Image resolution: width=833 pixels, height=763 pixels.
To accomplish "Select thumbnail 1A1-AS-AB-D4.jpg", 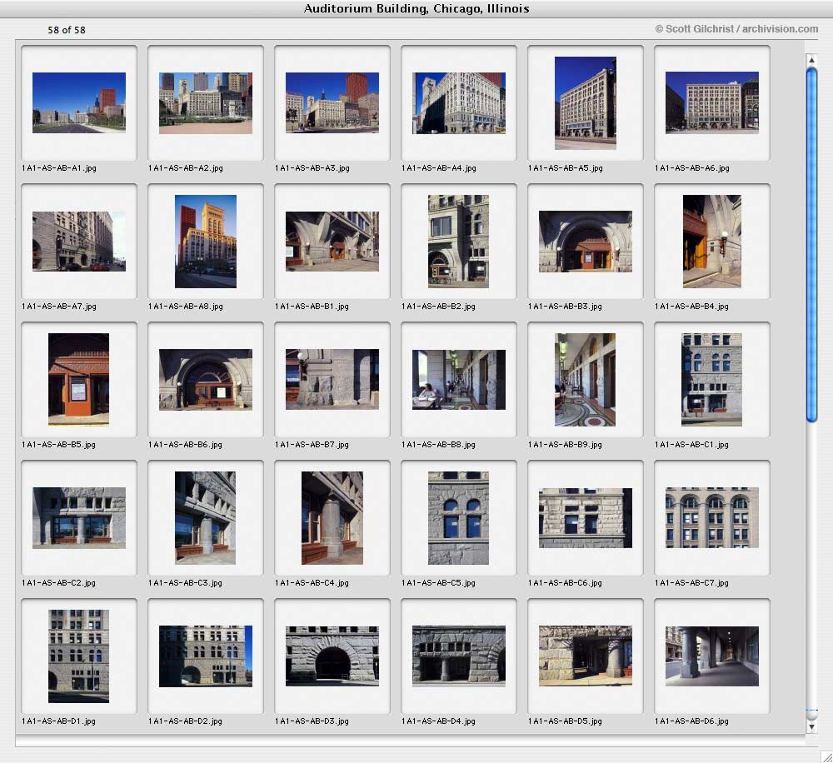I will (x=459, y=656).
